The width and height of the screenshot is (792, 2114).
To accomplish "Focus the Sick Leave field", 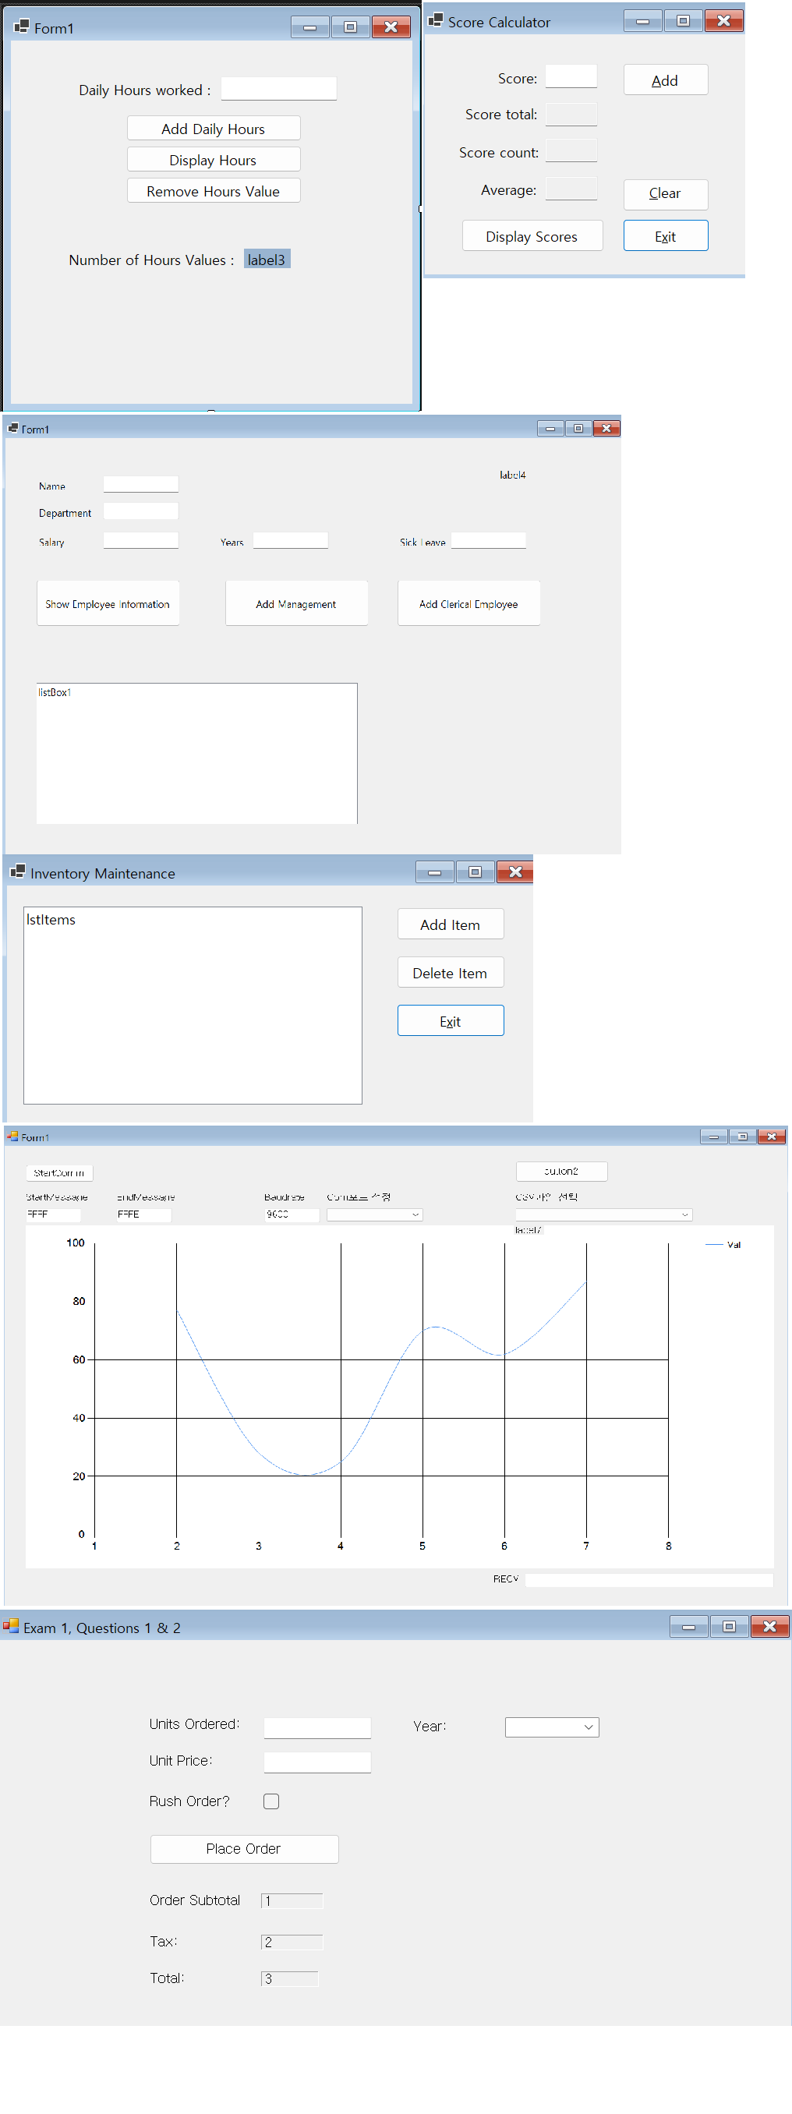I will (x=488, y=540).
